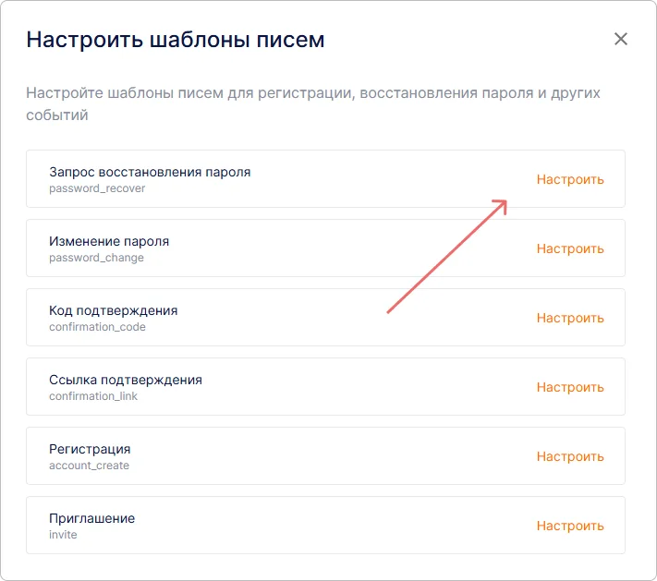
Task: Configure the Регистрация email template
Action: [570, 456]
